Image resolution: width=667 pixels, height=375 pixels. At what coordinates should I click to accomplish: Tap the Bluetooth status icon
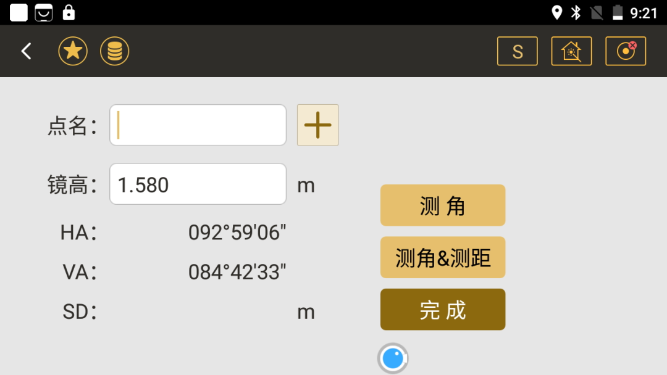click(576, 13)
